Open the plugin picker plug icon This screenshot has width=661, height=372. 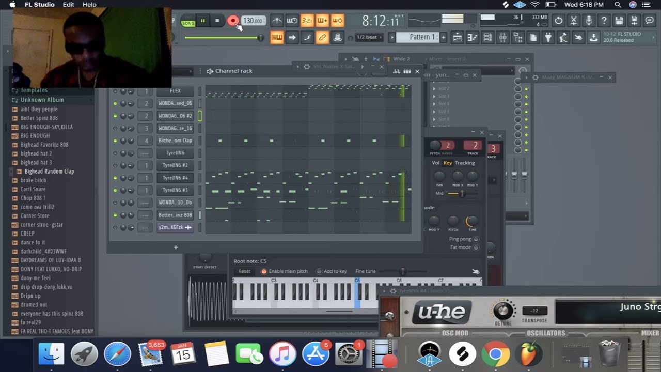click(548, 37)
